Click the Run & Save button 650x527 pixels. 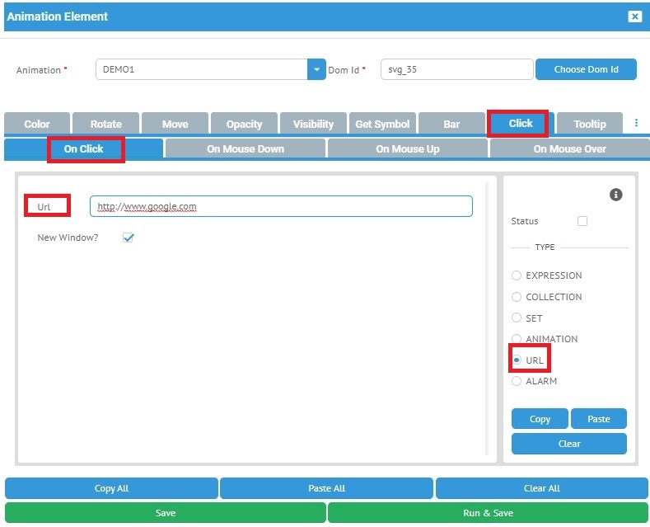pyautogui.click(x=488, y=513)
